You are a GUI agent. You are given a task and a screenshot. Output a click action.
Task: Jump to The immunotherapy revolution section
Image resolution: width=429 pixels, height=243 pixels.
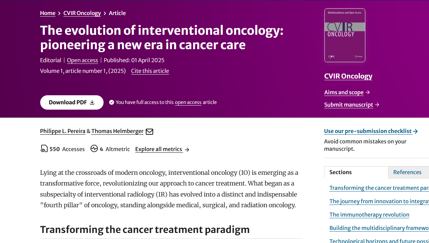click(x=369, y=215)
